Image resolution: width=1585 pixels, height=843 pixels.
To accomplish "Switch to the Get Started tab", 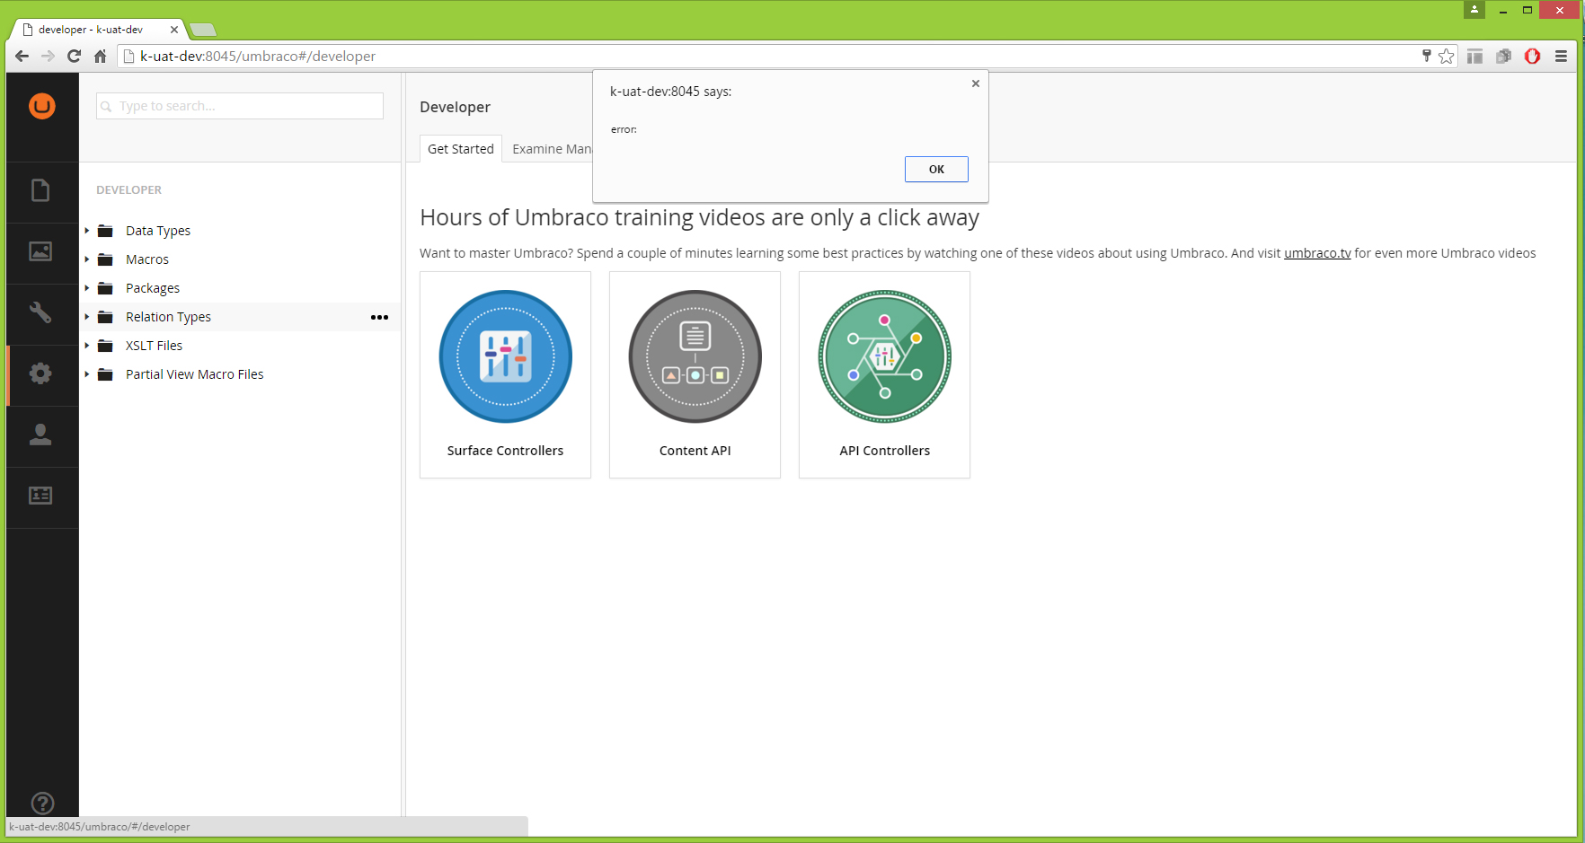I will pos(461,149).
